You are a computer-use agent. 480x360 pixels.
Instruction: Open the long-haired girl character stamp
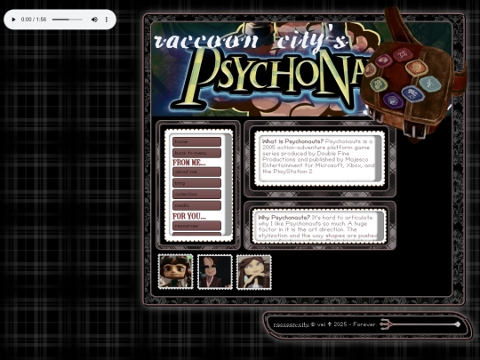pos(254,271)
